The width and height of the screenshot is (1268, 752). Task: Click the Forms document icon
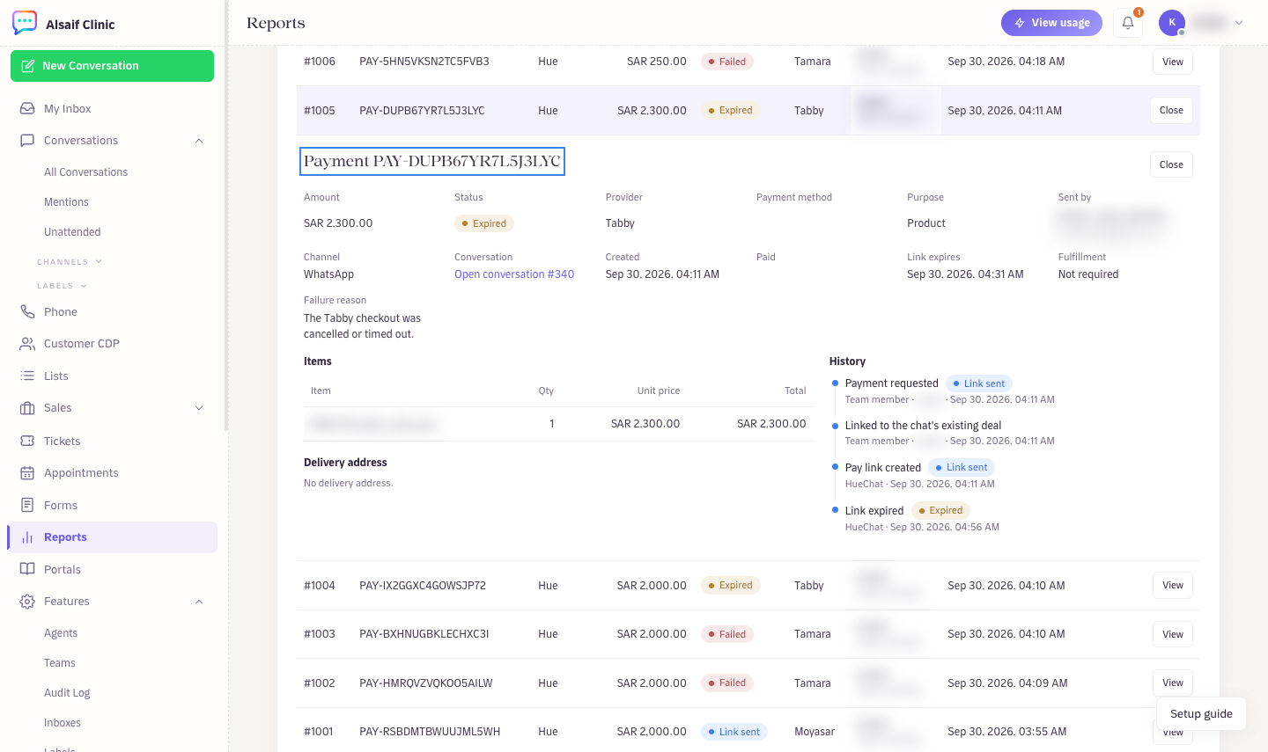[27, 505]
